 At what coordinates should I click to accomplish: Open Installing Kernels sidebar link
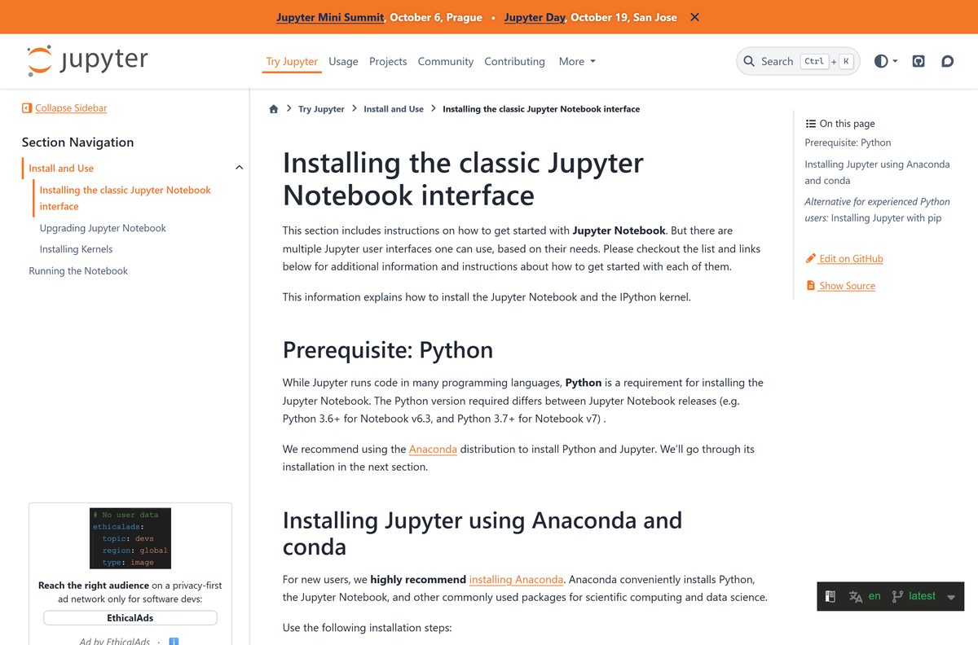click(76, 249)
